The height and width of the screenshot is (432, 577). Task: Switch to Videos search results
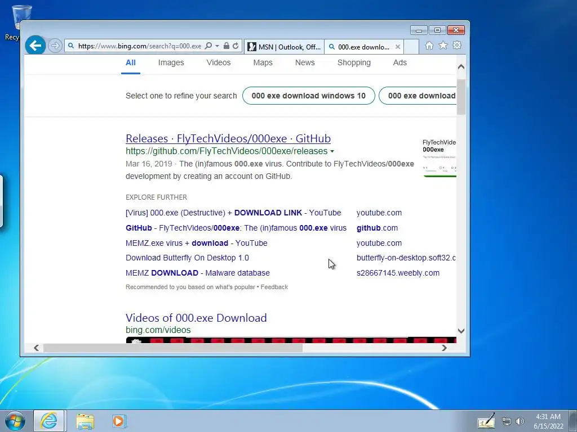pyautogui.click(x=219, y=63)
